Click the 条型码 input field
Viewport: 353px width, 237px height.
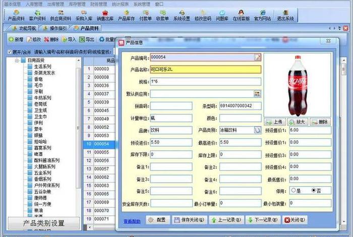coord(241,106)
